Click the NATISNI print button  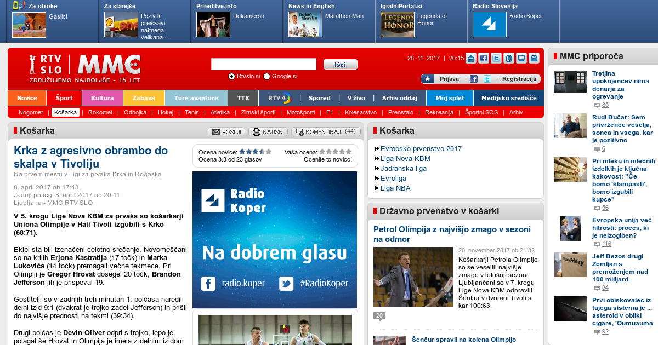[268, 132]
